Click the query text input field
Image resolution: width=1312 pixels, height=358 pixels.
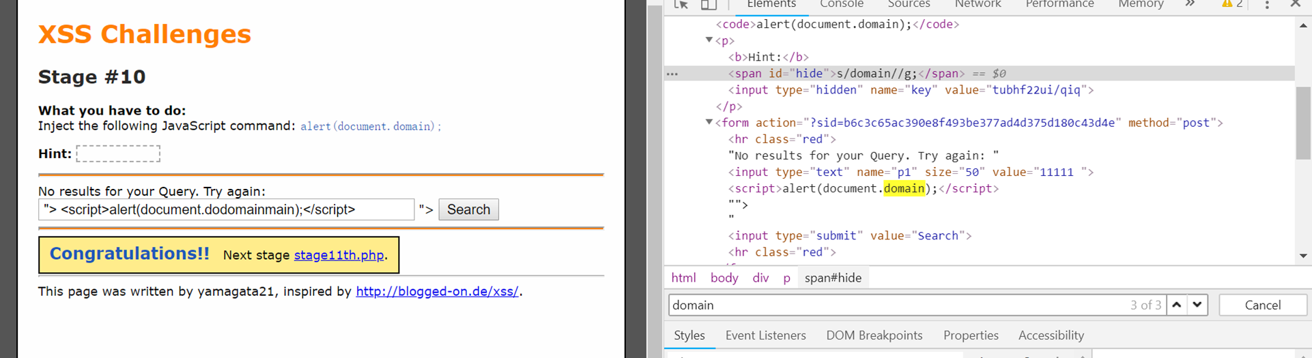[x=226, y=209]
